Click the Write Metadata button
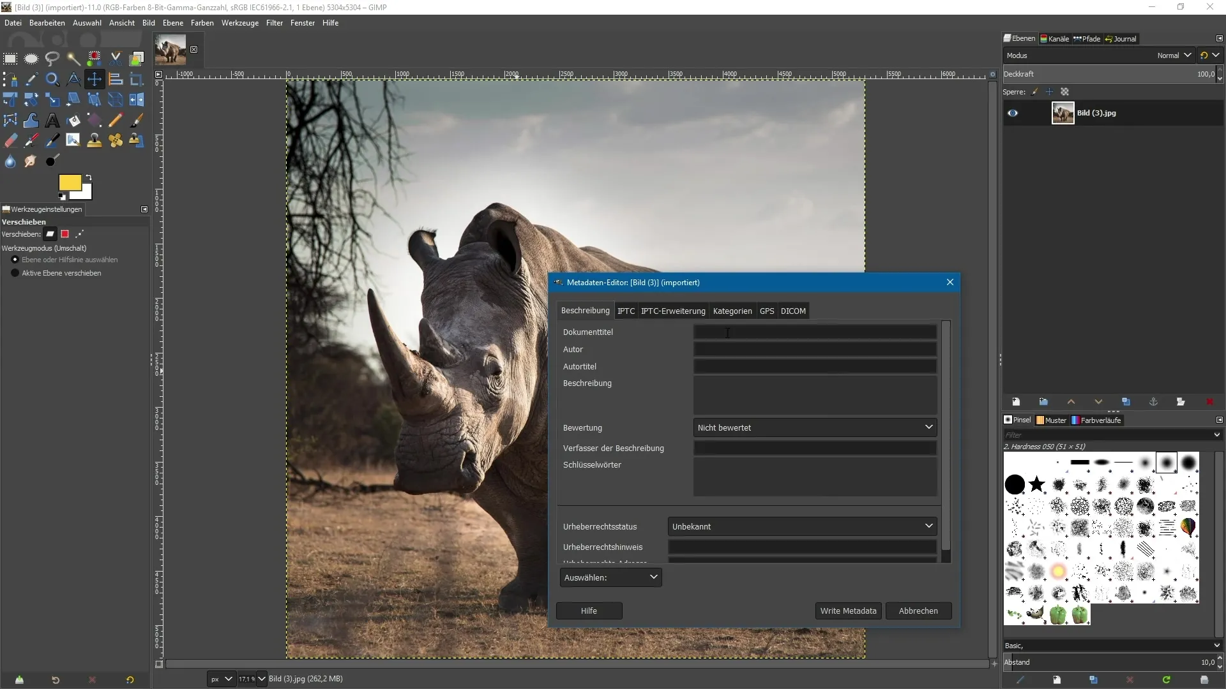 click(848, 611)
